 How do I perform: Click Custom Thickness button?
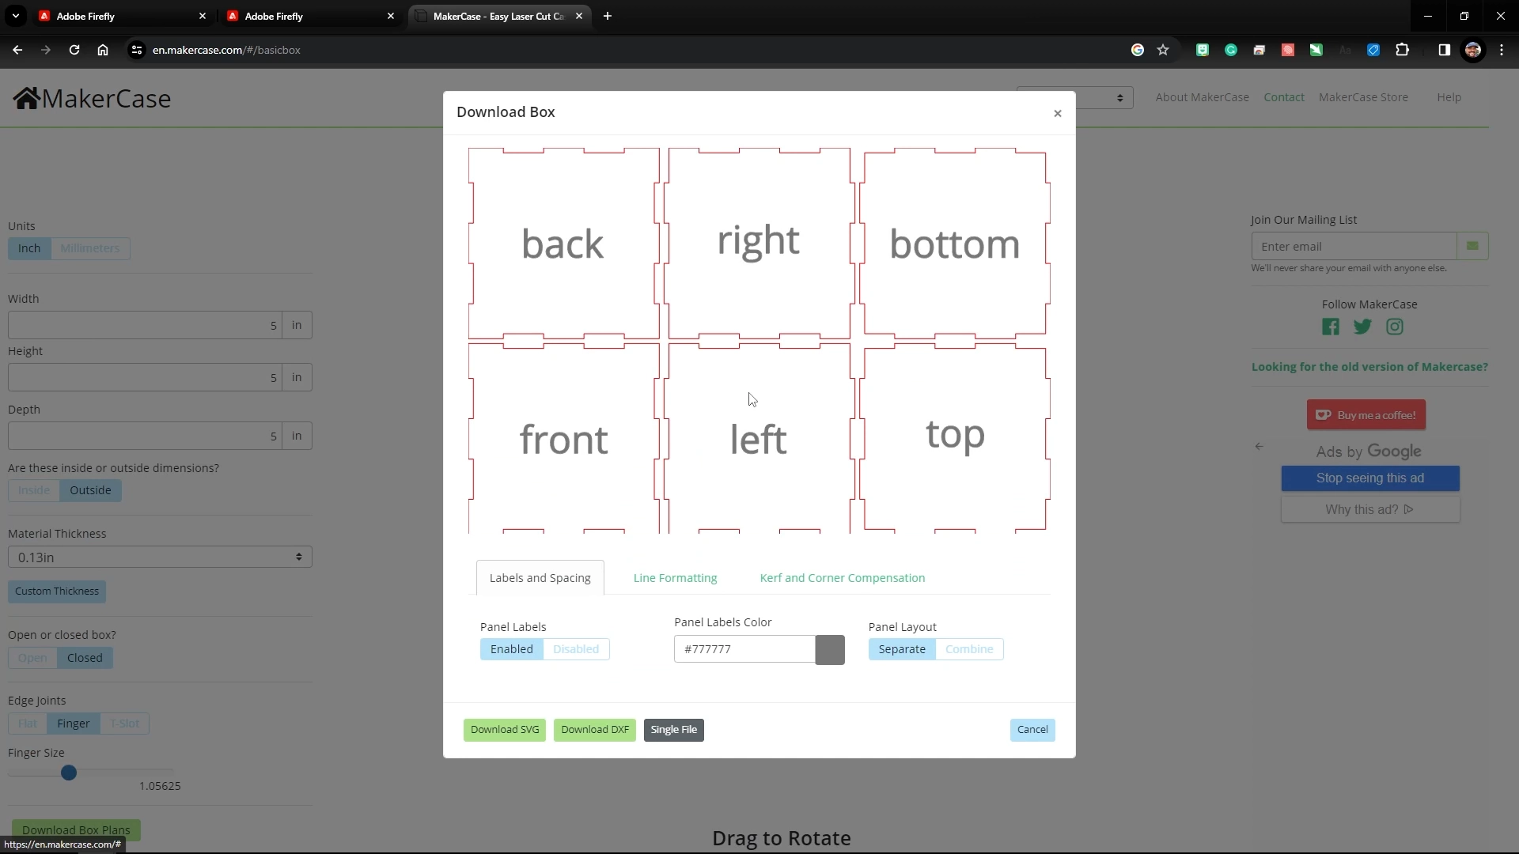coord(57,591)
